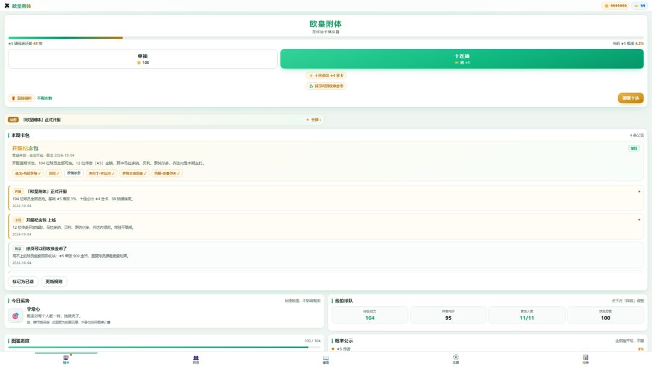Click the 平常心 fortune title

pos(33,309)
